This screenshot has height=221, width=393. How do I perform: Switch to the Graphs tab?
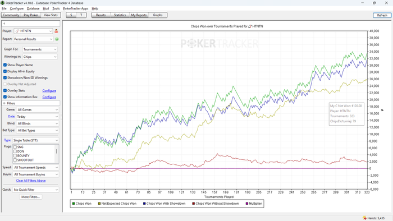pyautogui.click(x=158, y=15)
